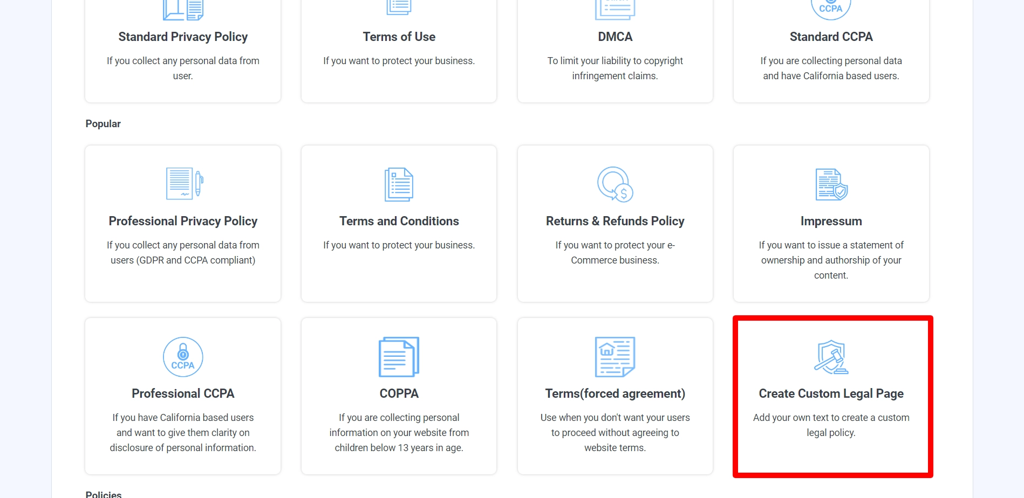
Task: Click the Create Custom Legal Page gavel icon
Action: click(831, 357)
